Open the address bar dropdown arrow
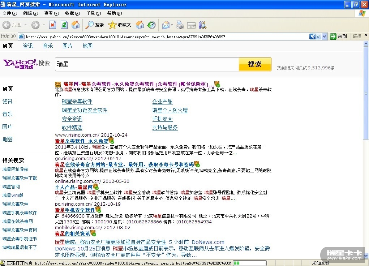 [x=325, y=37]
